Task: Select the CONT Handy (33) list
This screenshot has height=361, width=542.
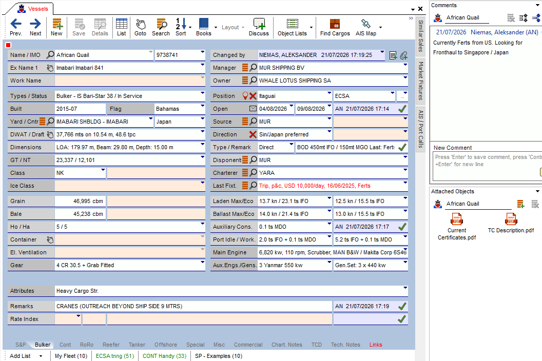Action: click(x=165, y=356)
